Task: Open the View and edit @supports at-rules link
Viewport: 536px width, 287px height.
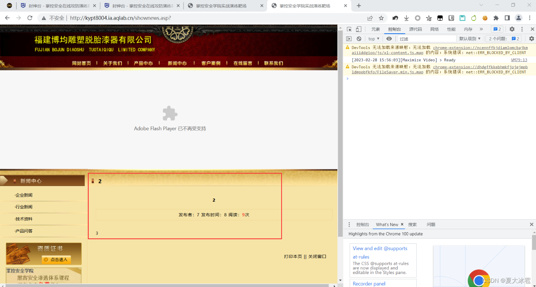Action: pos(380,253)
